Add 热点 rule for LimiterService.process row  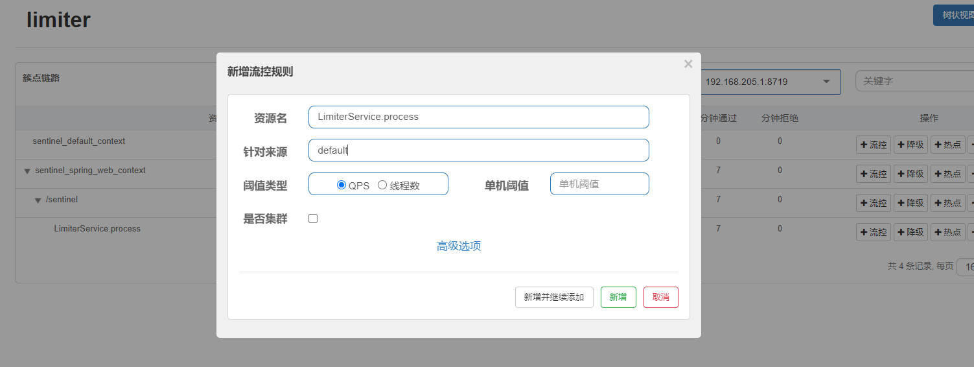click(947, 232)
